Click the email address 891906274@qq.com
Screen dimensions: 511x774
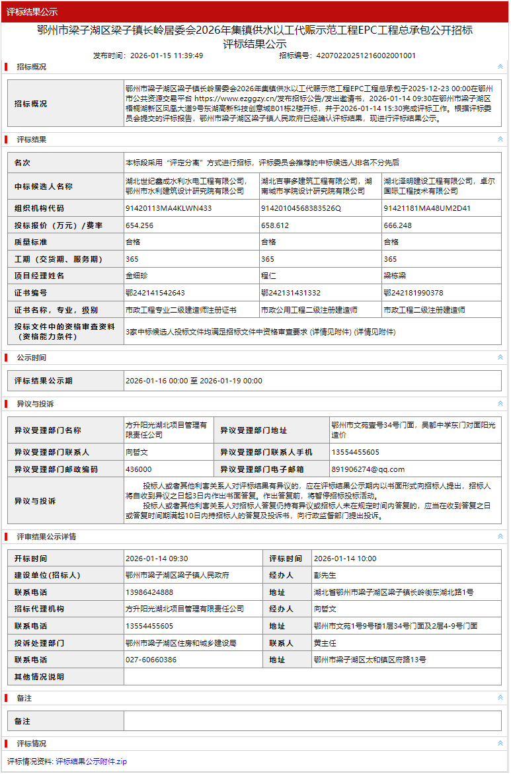pos(368,469)
